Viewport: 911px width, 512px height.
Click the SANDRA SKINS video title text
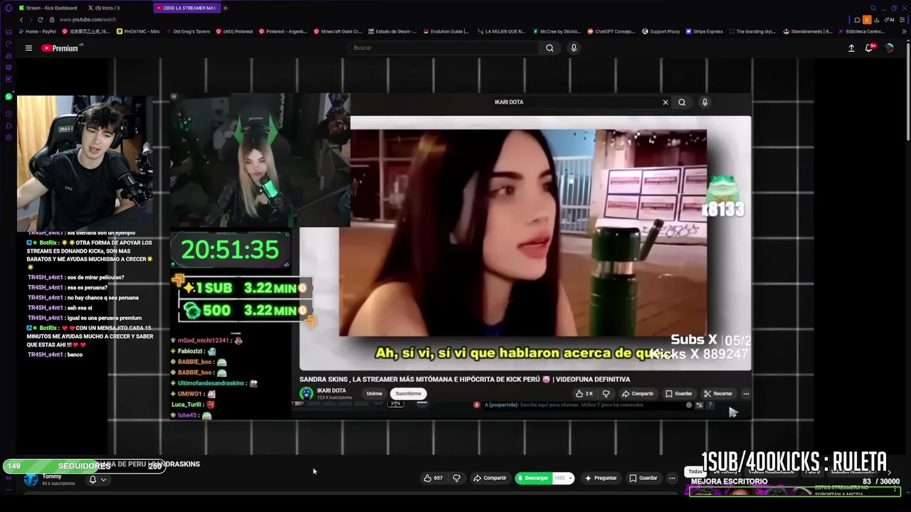point(465,379)
